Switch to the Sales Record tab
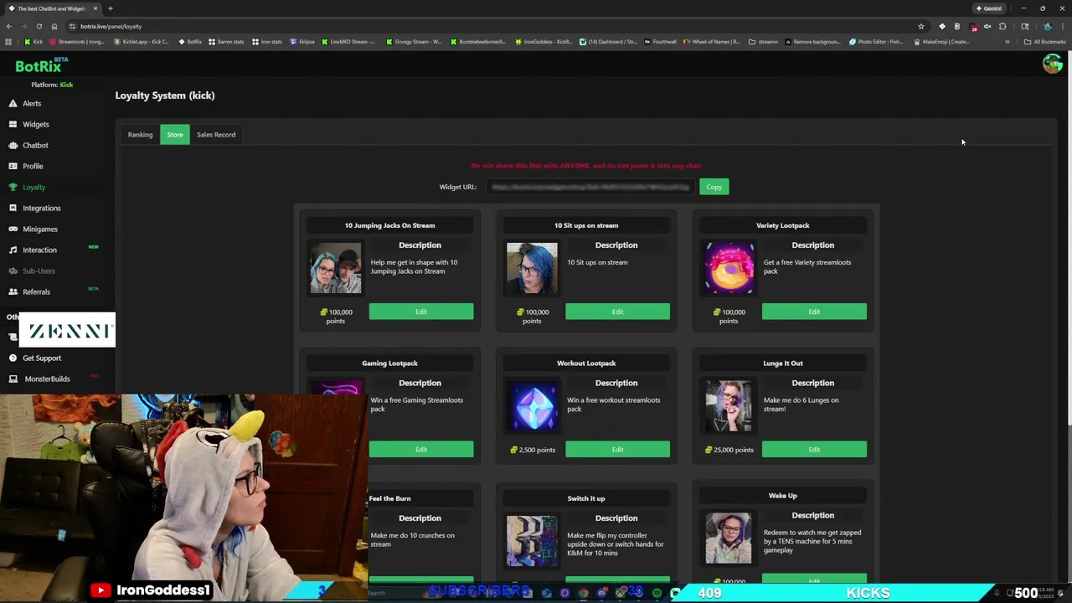The image size is (1072, 603). point(216,134)
